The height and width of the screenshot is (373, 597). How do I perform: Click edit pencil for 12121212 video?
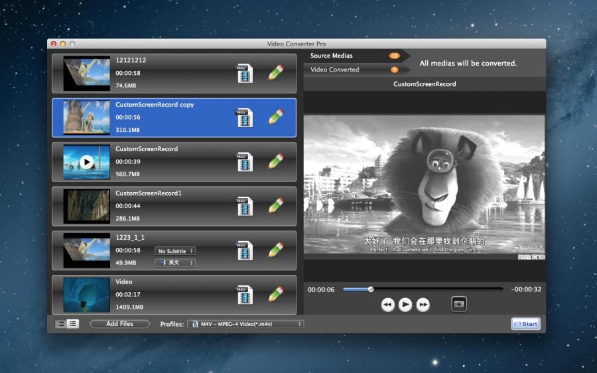point(276,73)
